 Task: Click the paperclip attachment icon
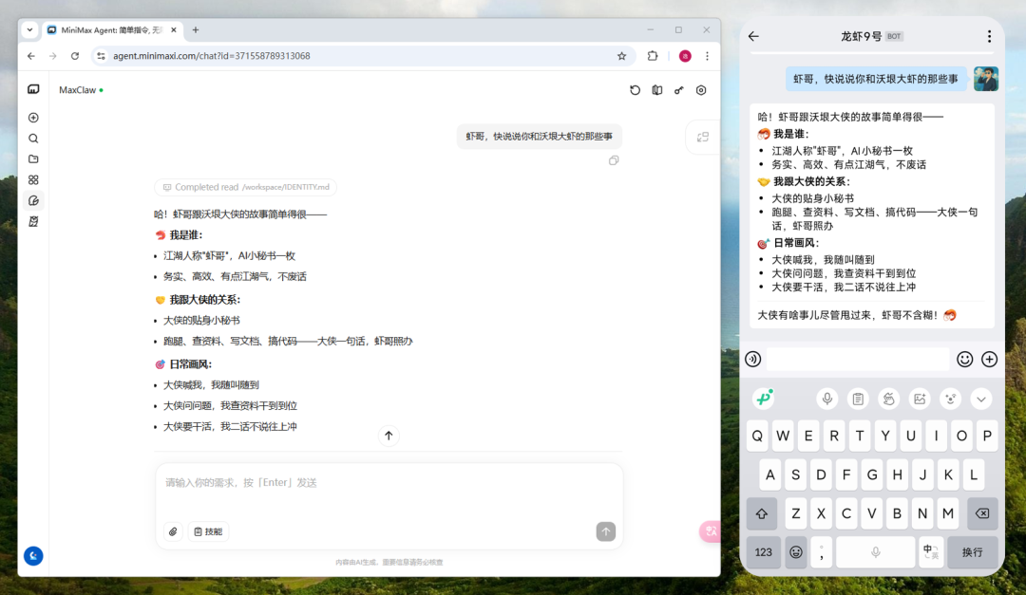(x=173, y=531)
